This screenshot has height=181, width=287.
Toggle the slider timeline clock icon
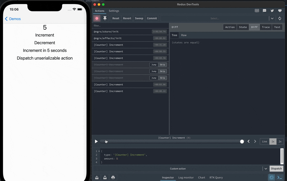271,177
